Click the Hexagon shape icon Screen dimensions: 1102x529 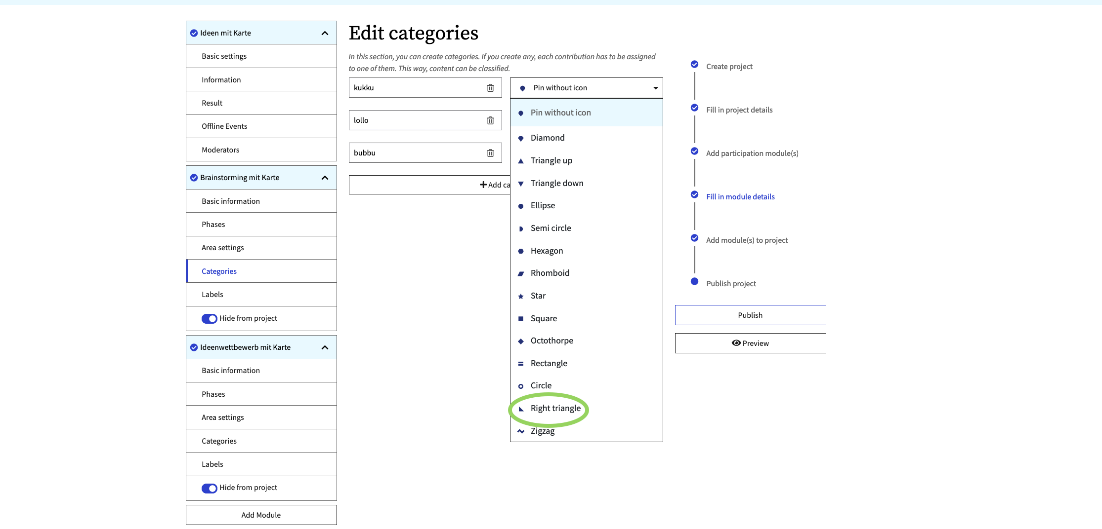click(520, 251)
